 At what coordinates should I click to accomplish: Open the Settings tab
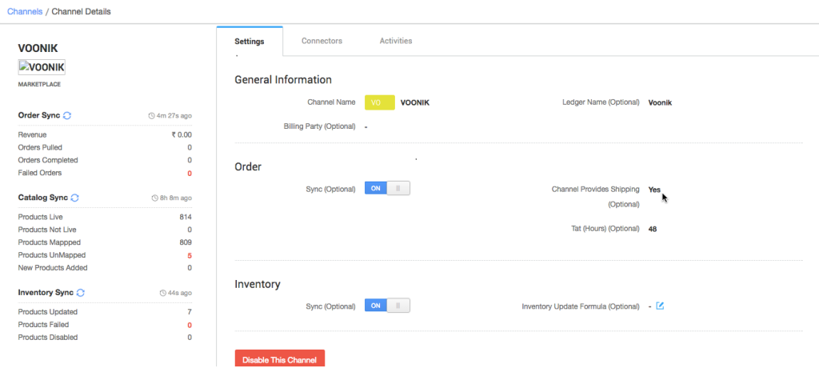coord(250,42)
